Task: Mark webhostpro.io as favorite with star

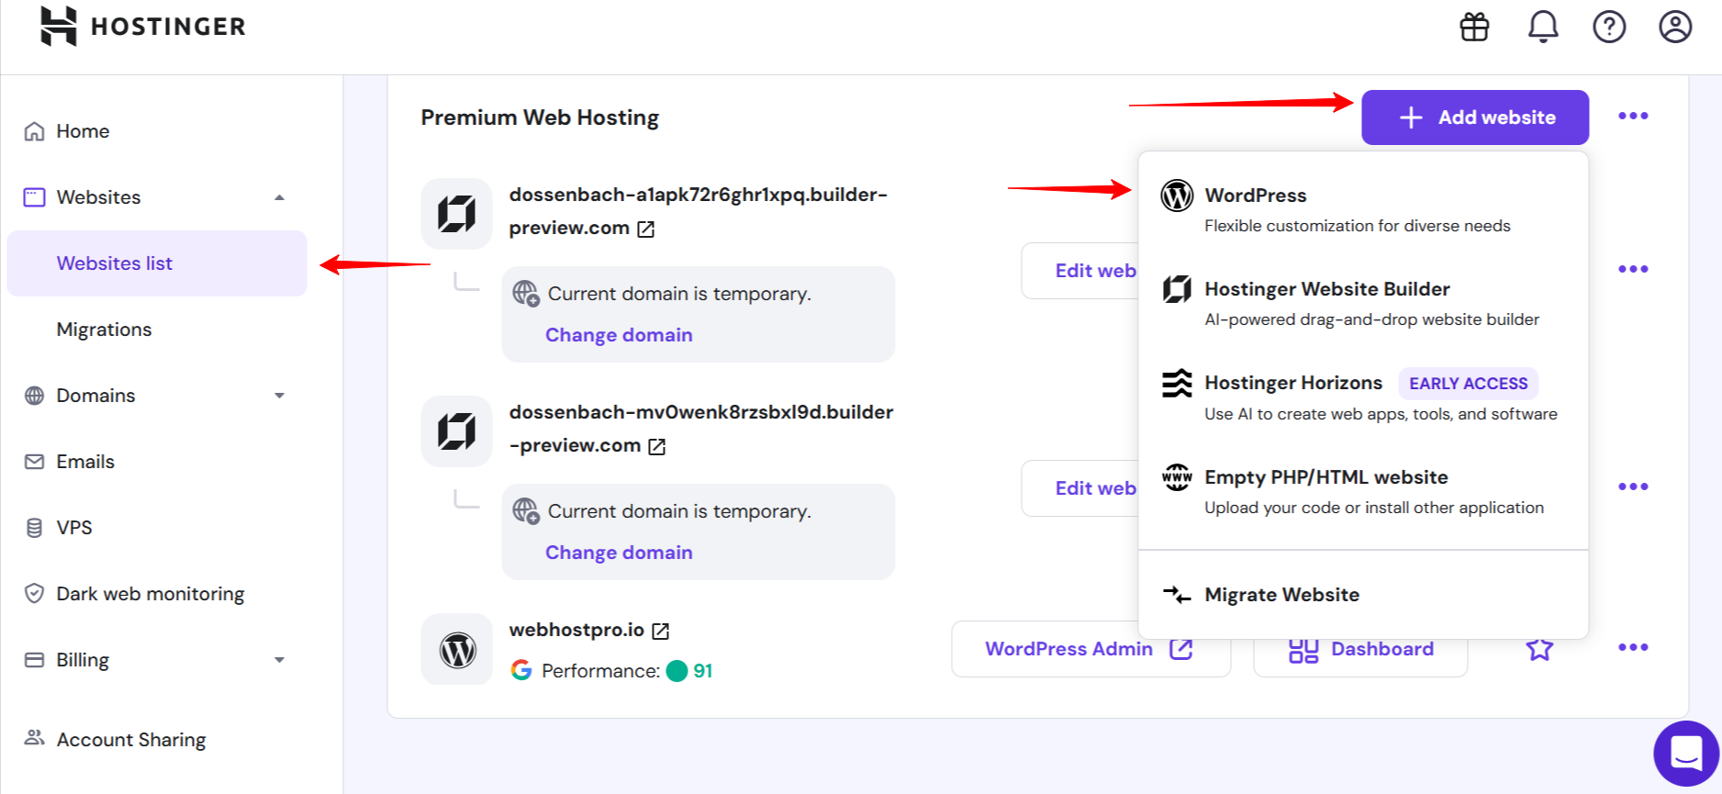Action: (1538, 649)
